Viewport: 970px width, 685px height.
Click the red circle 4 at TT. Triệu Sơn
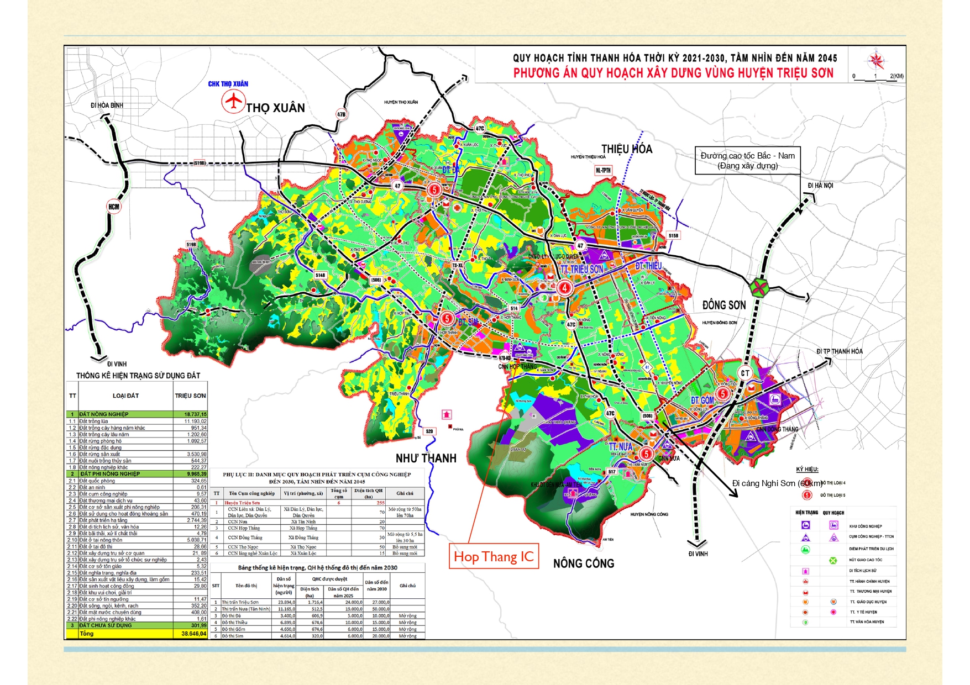click(564, 287)
